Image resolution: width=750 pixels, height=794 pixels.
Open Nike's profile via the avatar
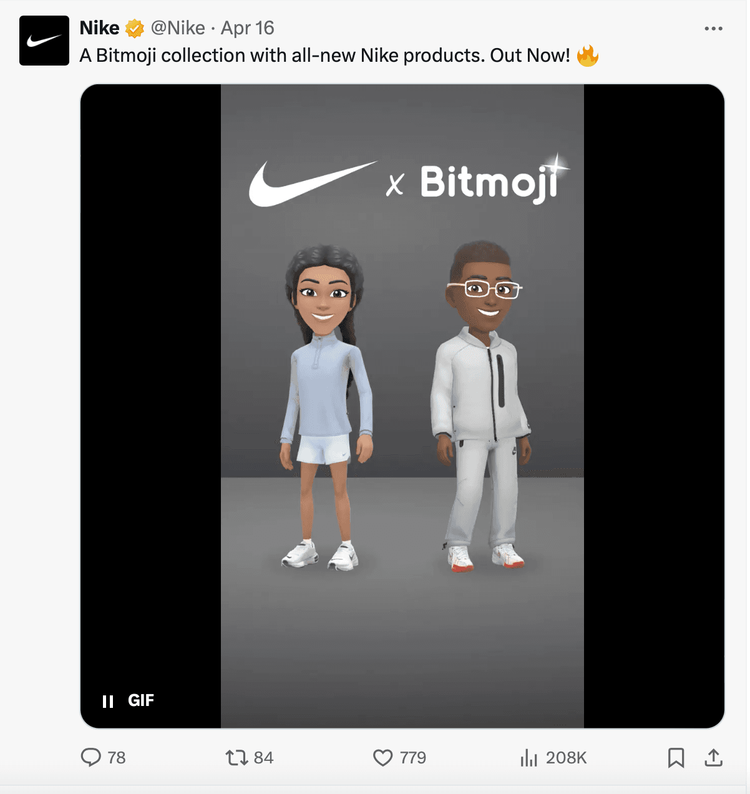44,40
